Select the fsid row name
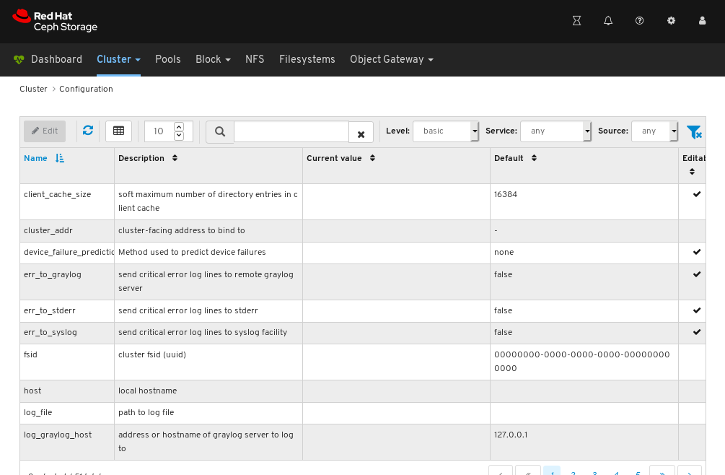Viewport: 725px width, 475px height. pyautogui.click(x=30, y=354)
